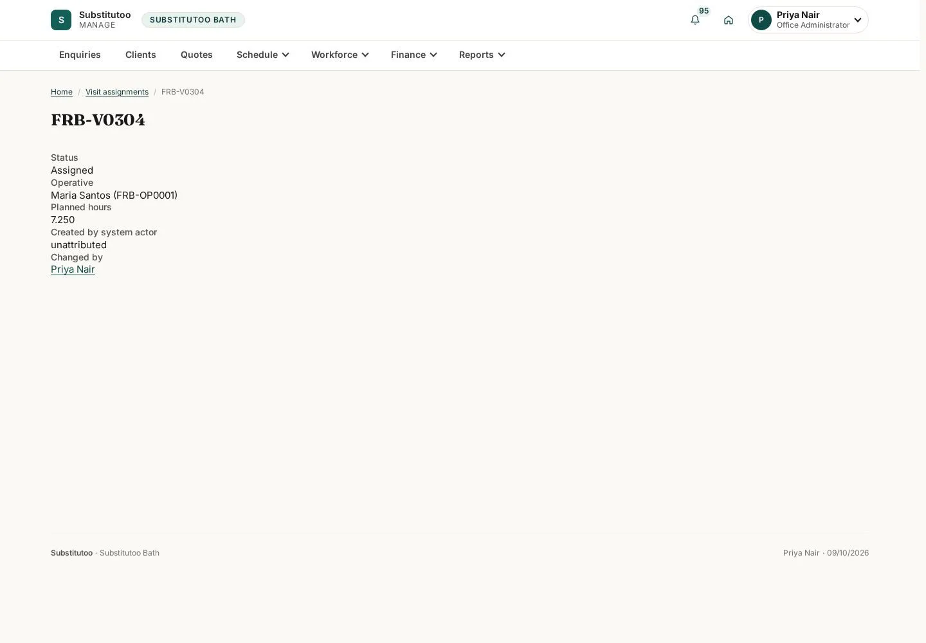Open the Schedule dropdown menu
This screenshot has width=926, height=643.
[x=263, y=55]
